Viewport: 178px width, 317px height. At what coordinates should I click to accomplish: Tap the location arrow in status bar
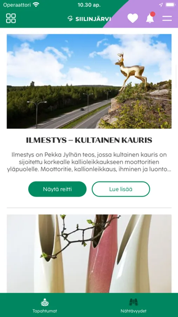(x=161, y=5)
